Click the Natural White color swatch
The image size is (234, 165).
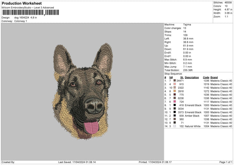(175, 126)
